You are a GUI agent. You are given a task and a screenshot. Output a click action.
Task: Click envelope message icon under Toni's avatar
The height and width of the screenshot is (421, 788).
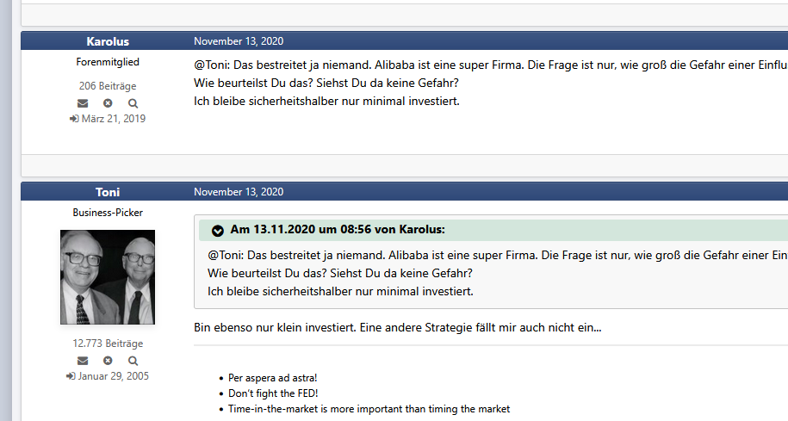[83, 361]
